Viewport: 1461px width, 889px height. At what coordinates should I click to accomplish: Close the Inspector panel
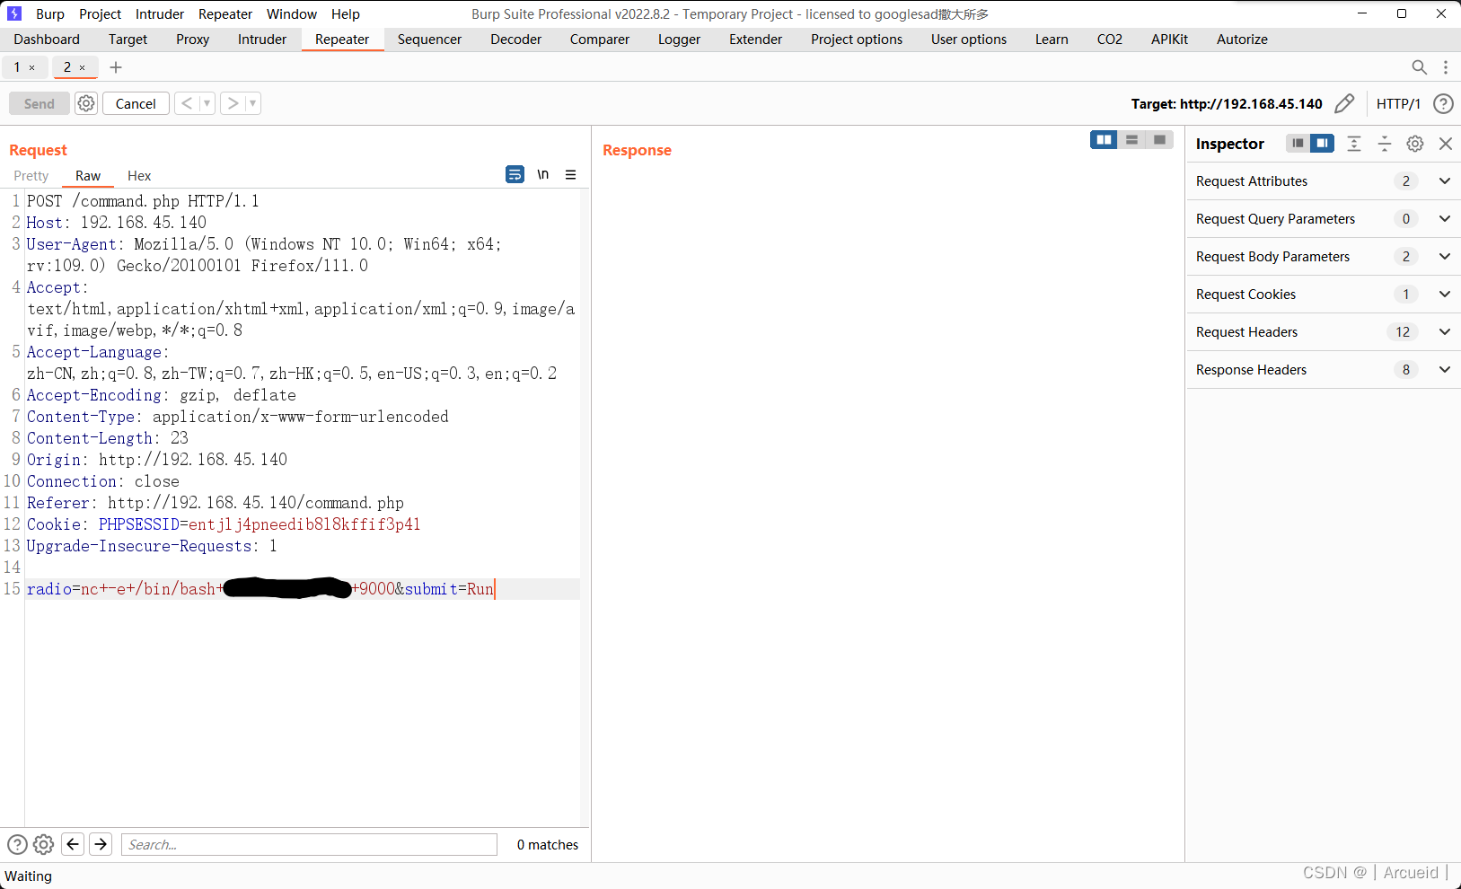point(1446,143)
